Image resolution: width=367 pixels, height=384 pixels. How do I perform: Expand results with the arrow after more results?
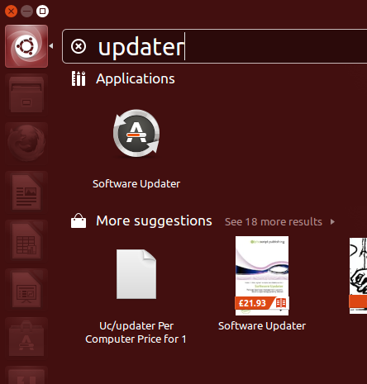pyautogui.click(x=332, y=222)
